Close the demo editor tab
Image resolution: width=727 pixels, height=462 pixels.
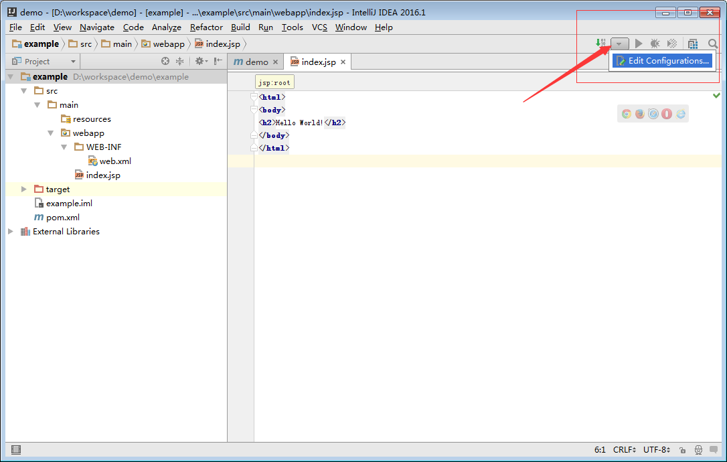coord(275,62)
